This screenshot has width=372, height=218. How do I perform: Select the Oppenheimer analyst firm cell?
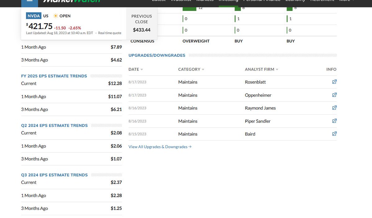click(x=258, y=95)
